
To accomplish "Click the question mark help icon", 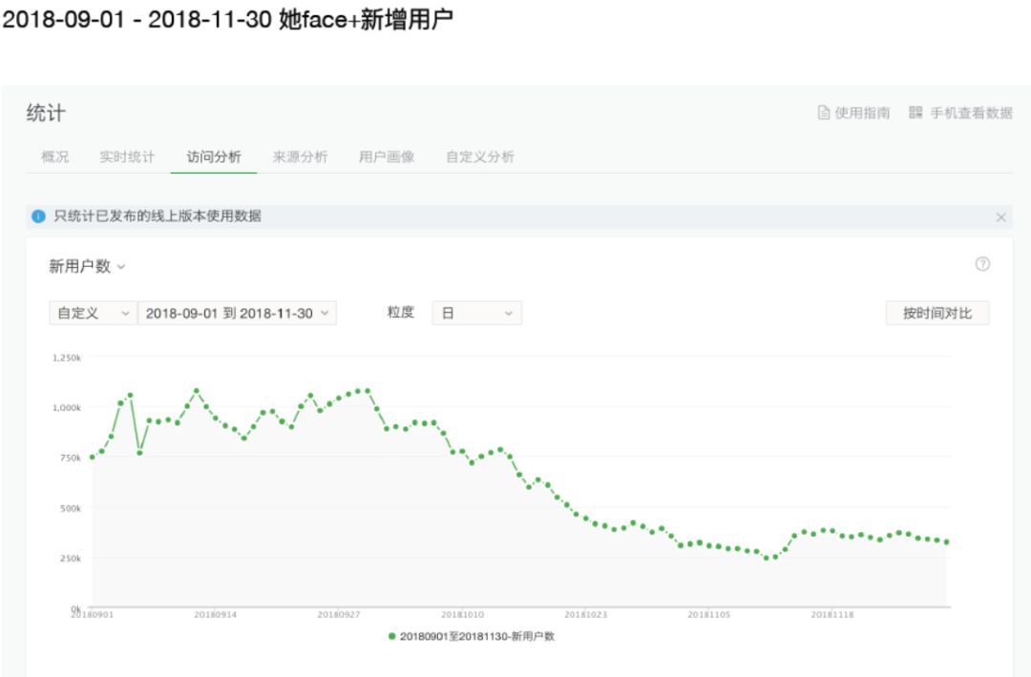I will 982,264.
